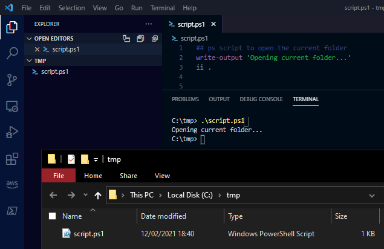Open the View menu in VS Code
The height and width of the screenshot is (249, 384).
100,8
